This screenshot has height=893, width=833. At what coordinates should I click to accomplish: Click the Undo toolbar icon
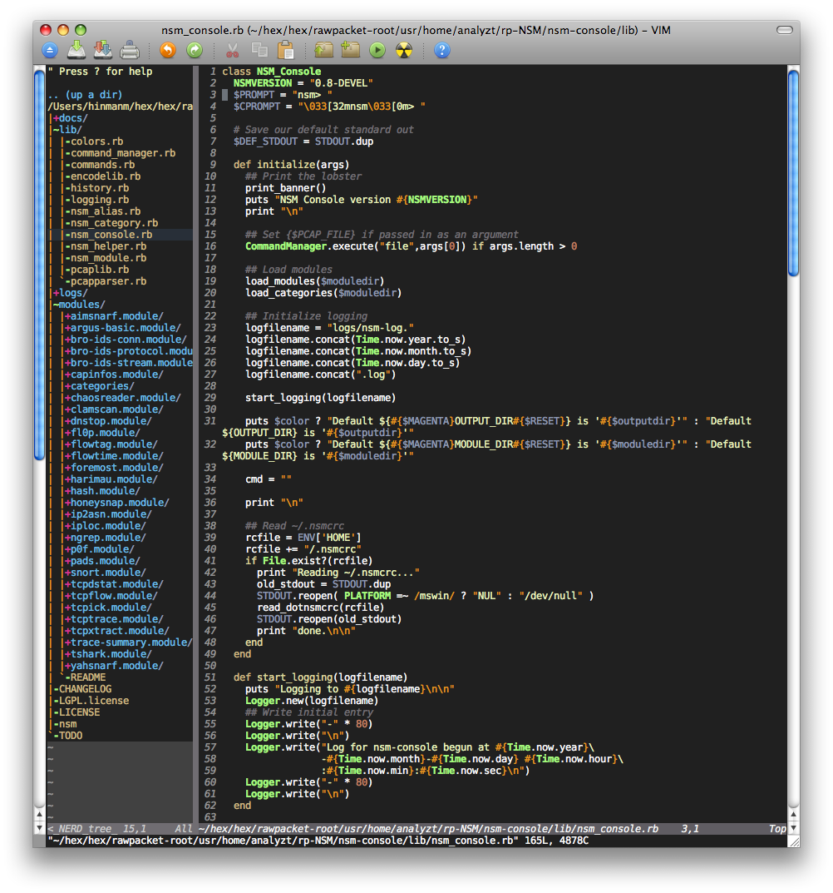click(x=168, y=50)
